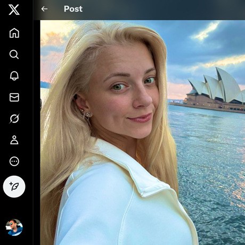Image resolution: width=245 pixels, height=245 pixels.
Task: Open Notifications using the bell icon
Action: [x=14, y=76]
